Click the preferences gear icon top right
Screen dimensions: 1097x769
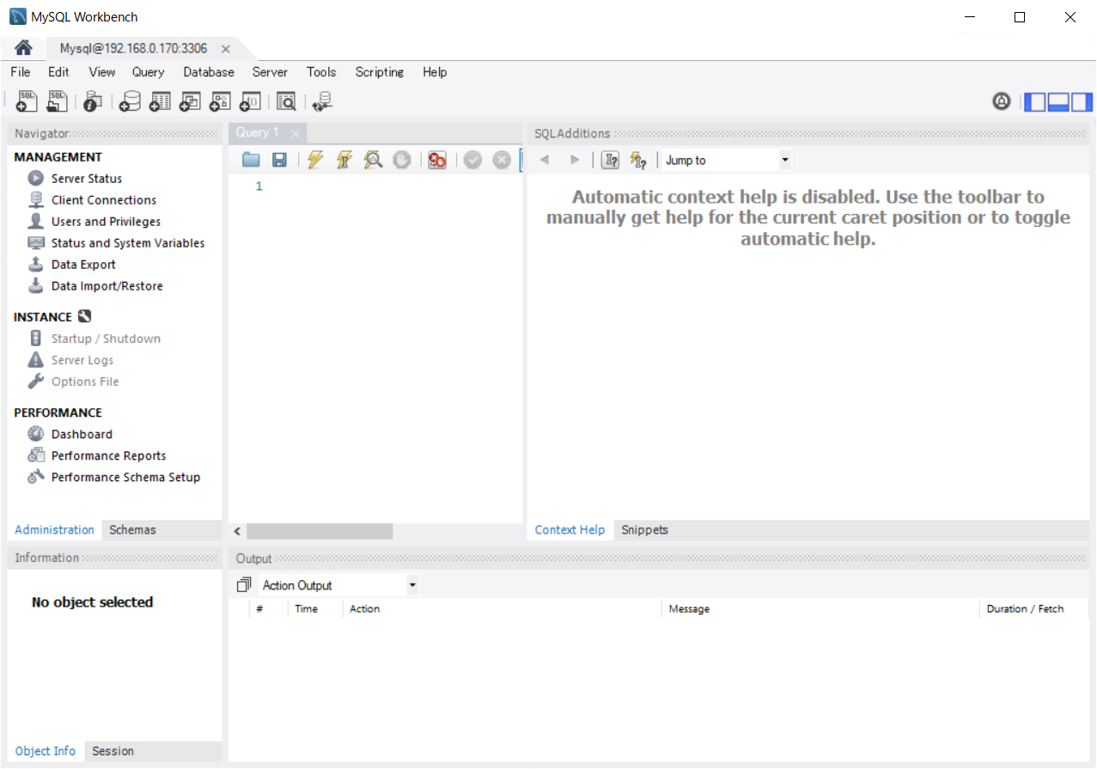pos(1001,101)
